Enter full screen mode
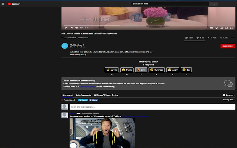This screenshot has height=148, width=237. click(x=231, y=28)
